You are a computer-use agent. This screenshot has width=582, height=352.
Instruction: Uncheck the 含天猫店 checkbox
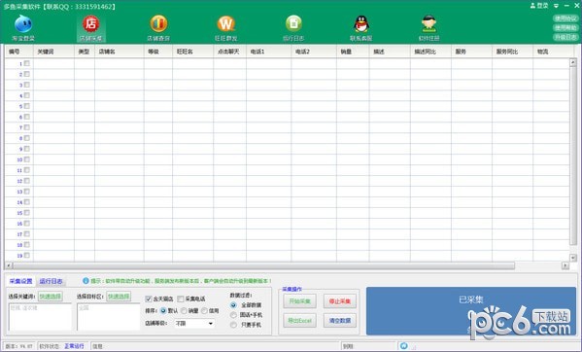tap(149, 299)
